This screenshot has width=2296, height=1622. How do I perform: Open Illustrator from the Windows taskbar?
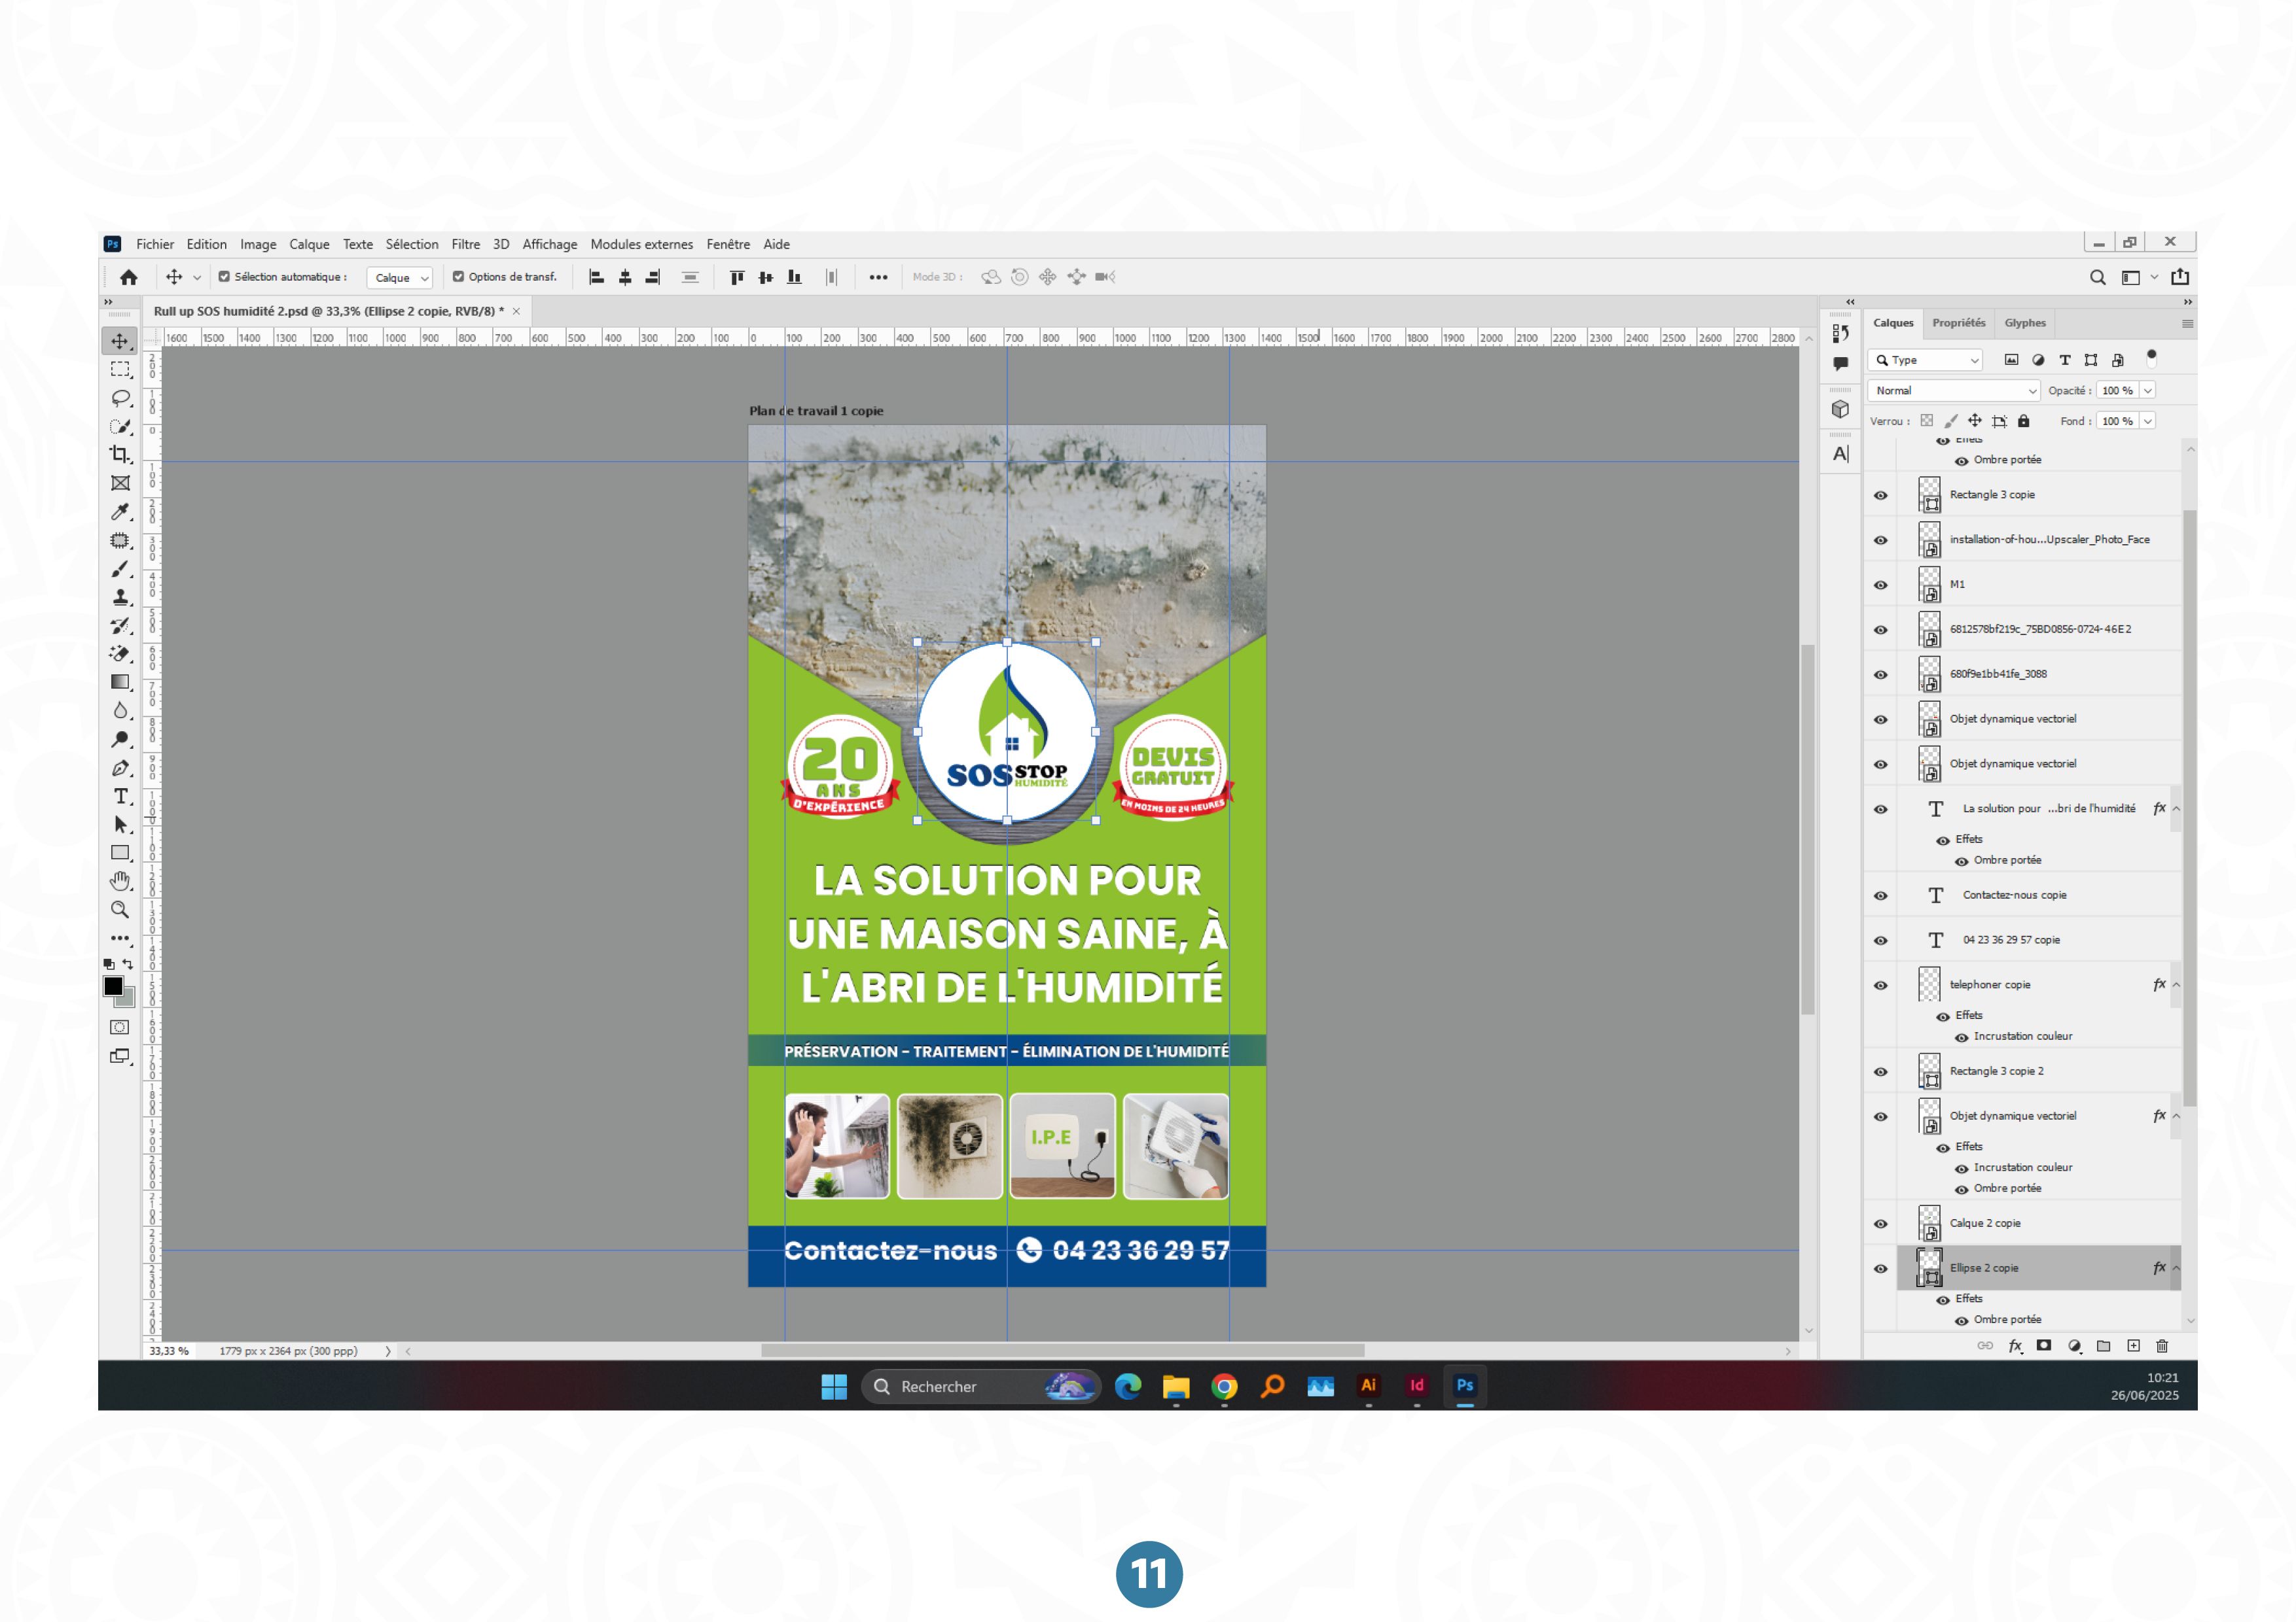point(1368,1386)
